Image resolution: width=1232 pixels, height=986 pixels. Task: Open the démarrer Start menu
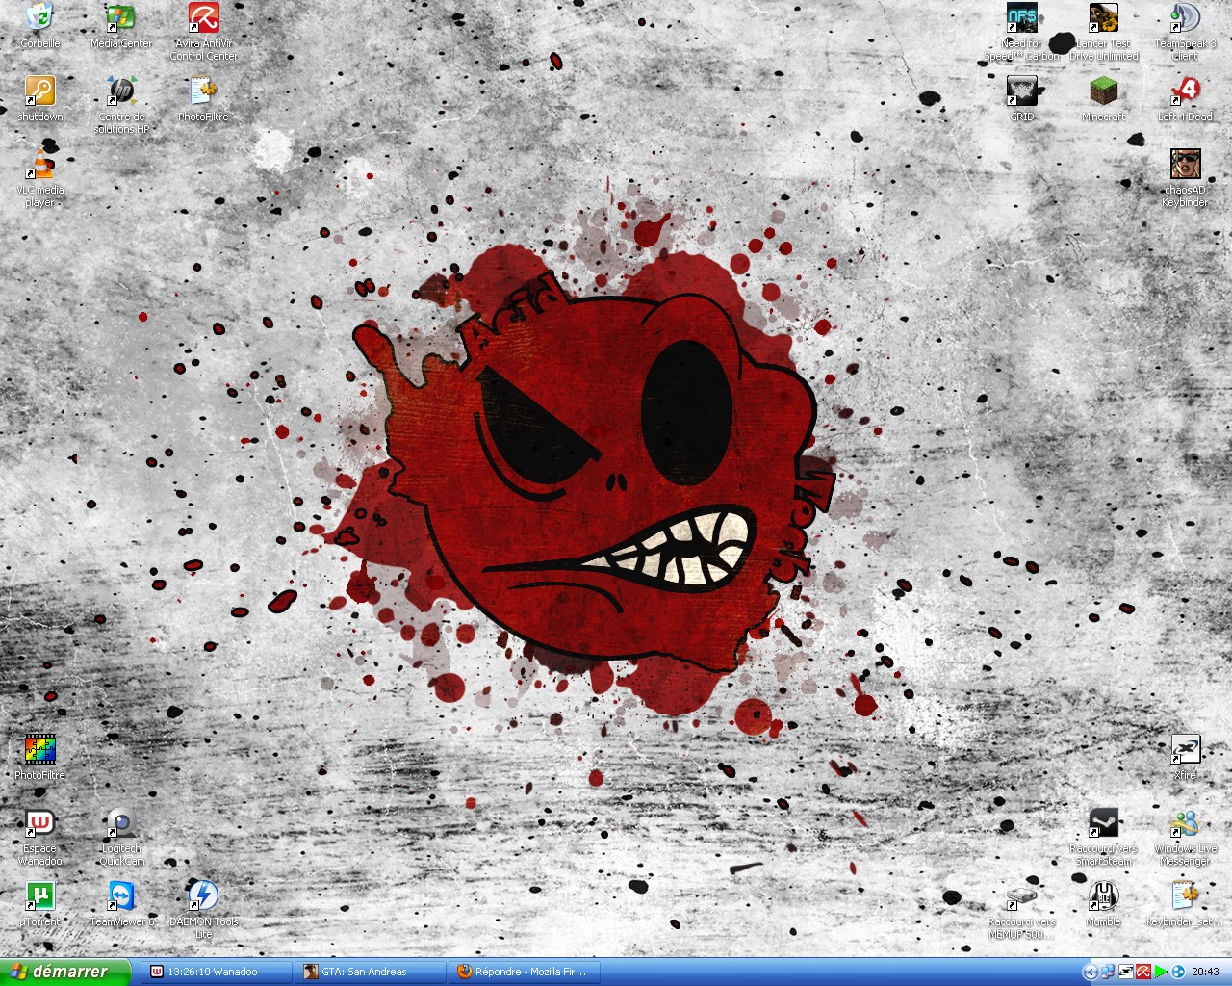[x=64, y=972]
